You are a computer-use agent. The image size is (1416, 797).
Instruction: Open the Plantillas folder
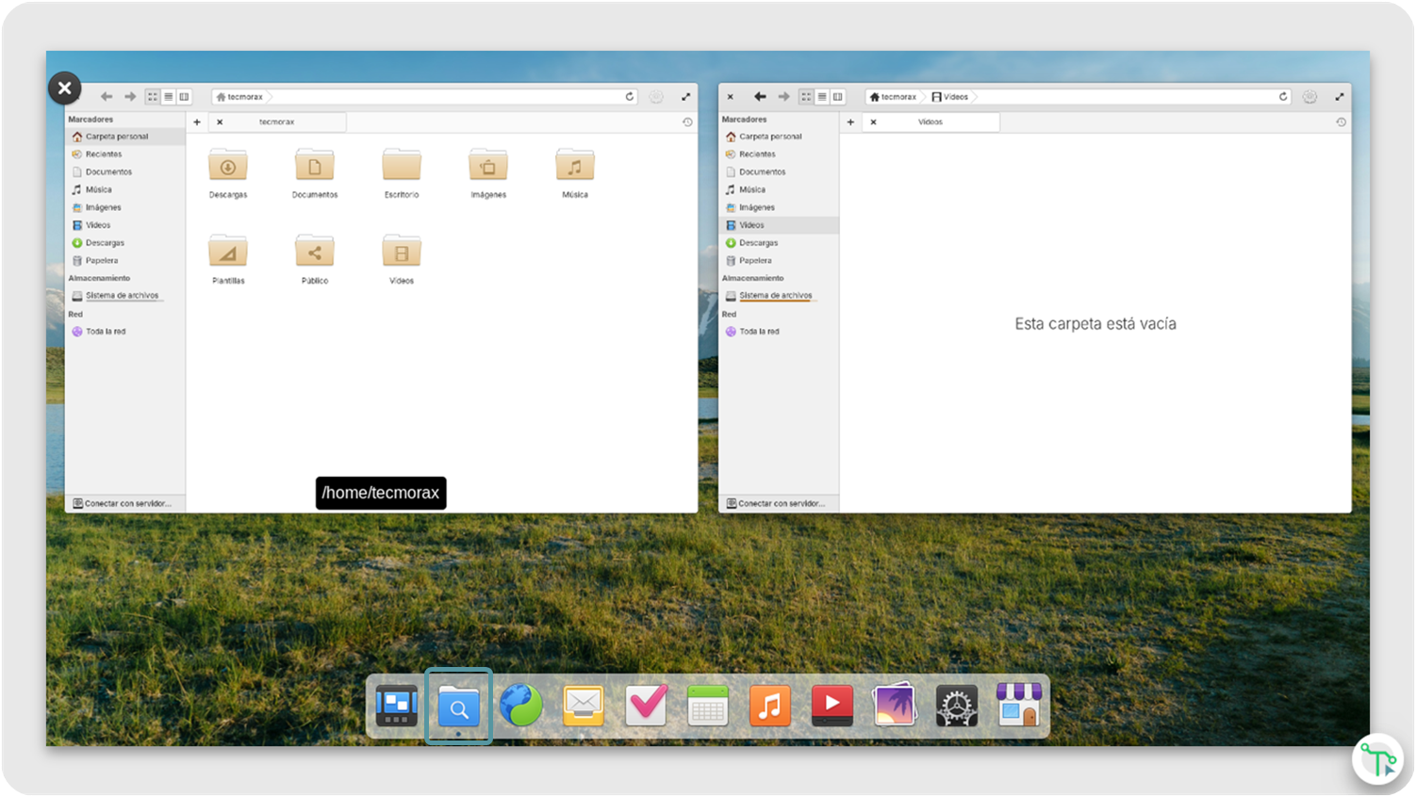tap(228, 252)
